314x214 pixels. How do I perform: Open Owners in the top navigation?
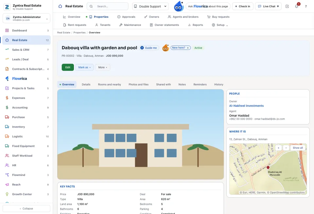(x=151, y=17)
